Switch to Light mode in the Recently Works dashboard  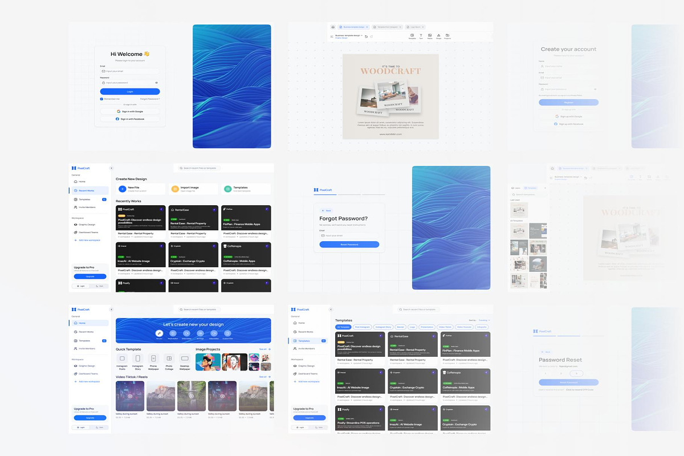[82, 286]
